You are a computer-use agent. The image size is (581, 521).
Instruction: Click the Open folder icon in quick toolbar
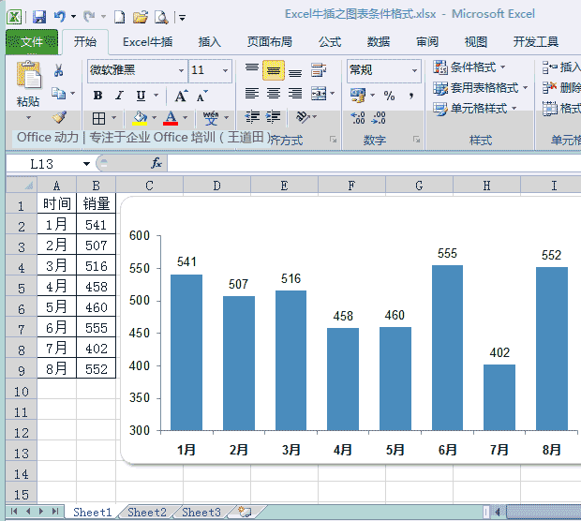pyautogui.click(x=141, y=17)
